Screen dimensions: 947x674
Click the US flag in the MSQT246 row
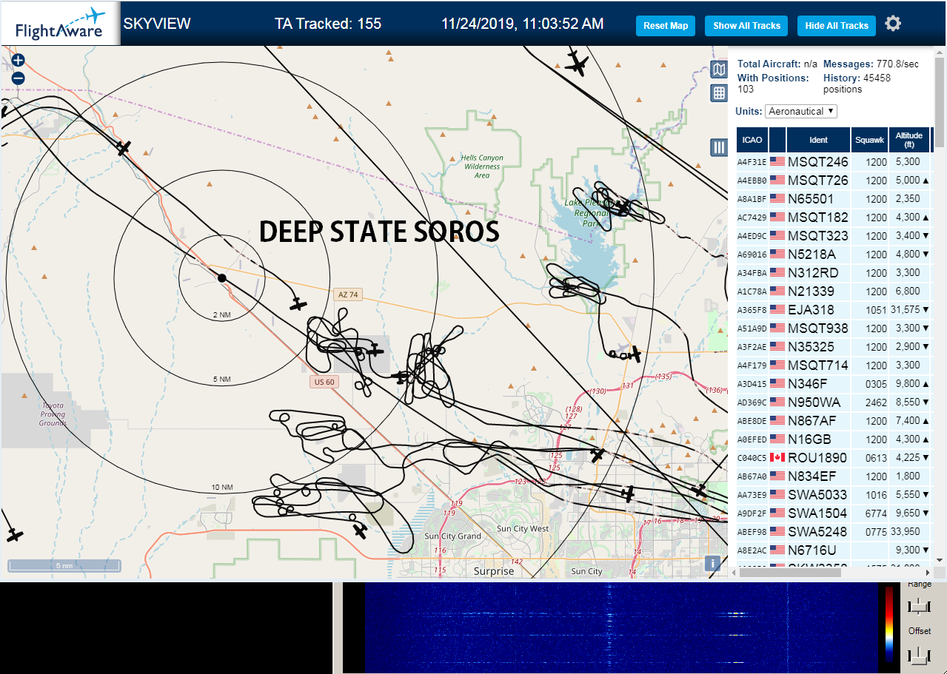tap(777, 161)
